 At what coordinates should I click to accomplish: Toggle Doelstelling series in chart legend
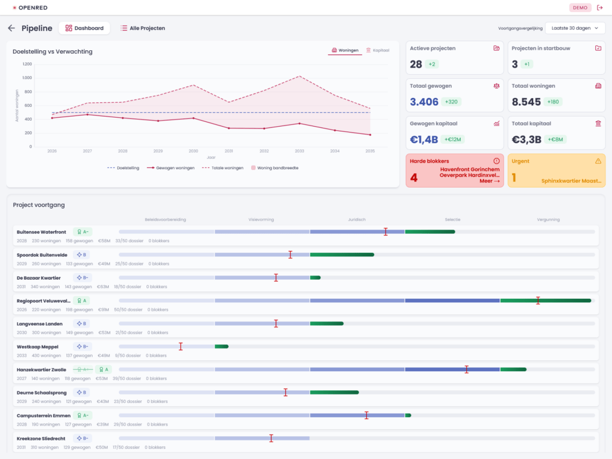pyautogui.click(x=123, y=168)
